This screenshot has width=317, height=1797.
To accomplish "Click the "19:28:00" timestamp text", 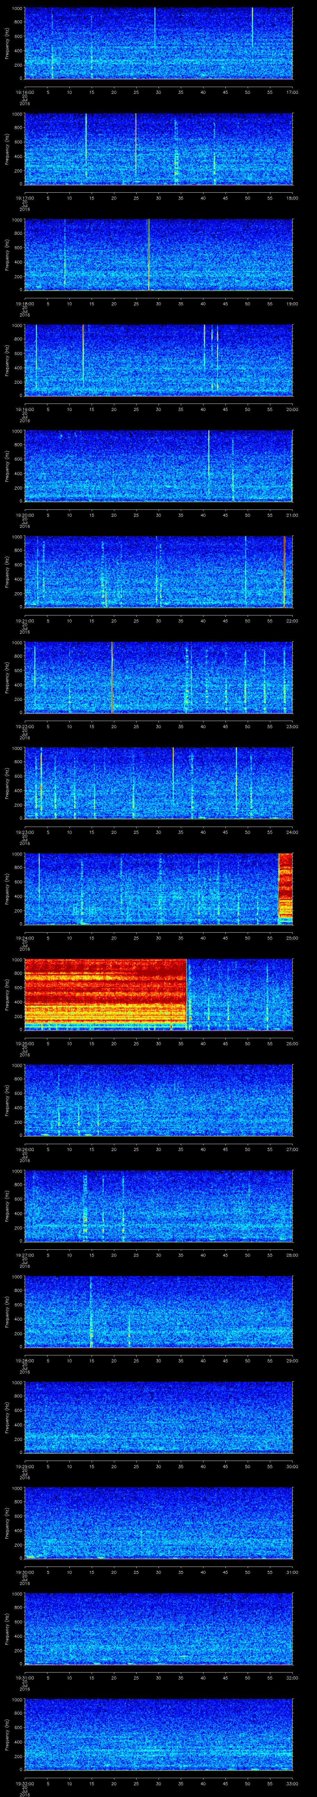I will point(24,1360).
